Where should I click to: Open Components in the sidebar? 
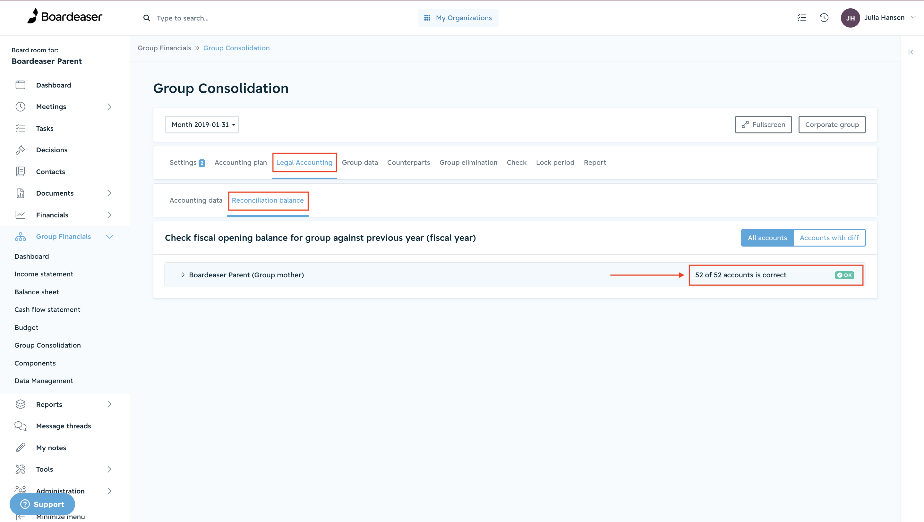click(x=35, y=363)
